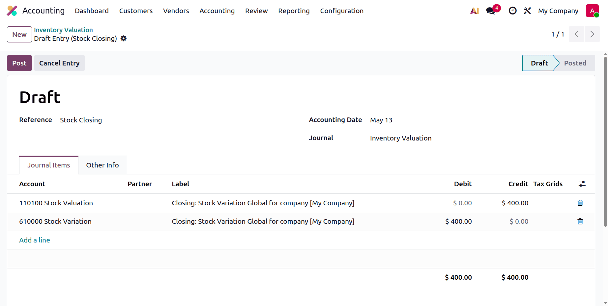Click the Debit column header
608x306 pixels.
pyautogui.click(x=463, y=184)
